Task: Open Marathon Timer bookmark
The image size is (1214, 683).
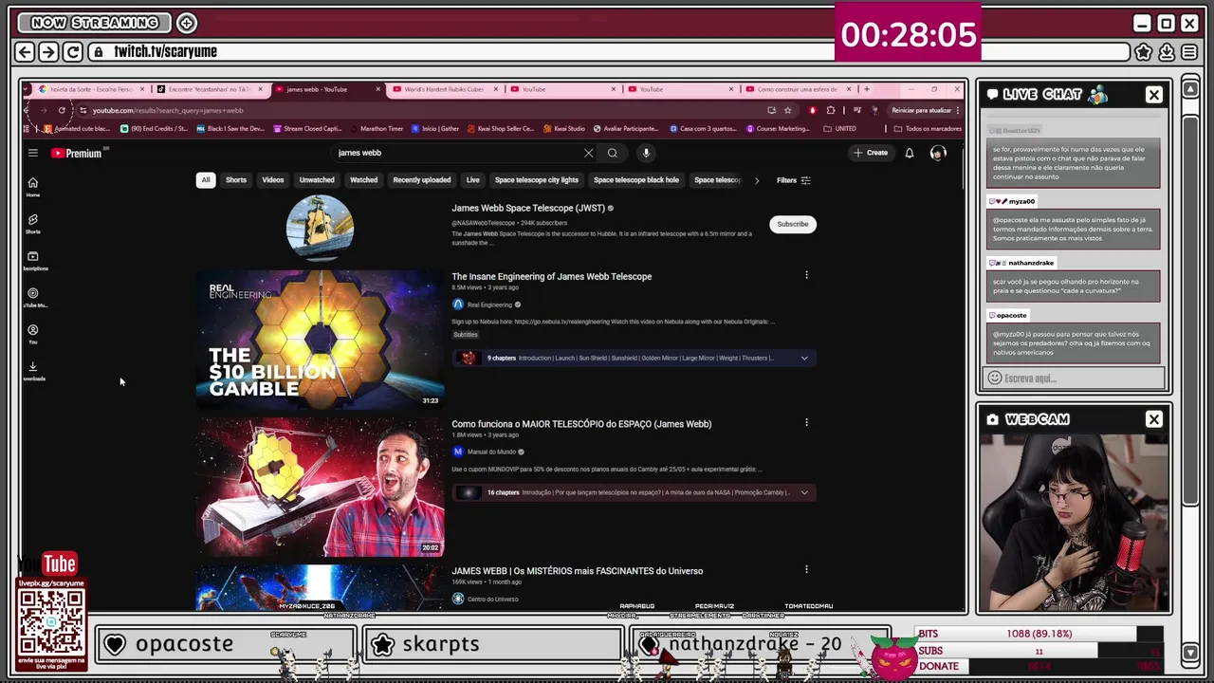Action: pos(377,129)
